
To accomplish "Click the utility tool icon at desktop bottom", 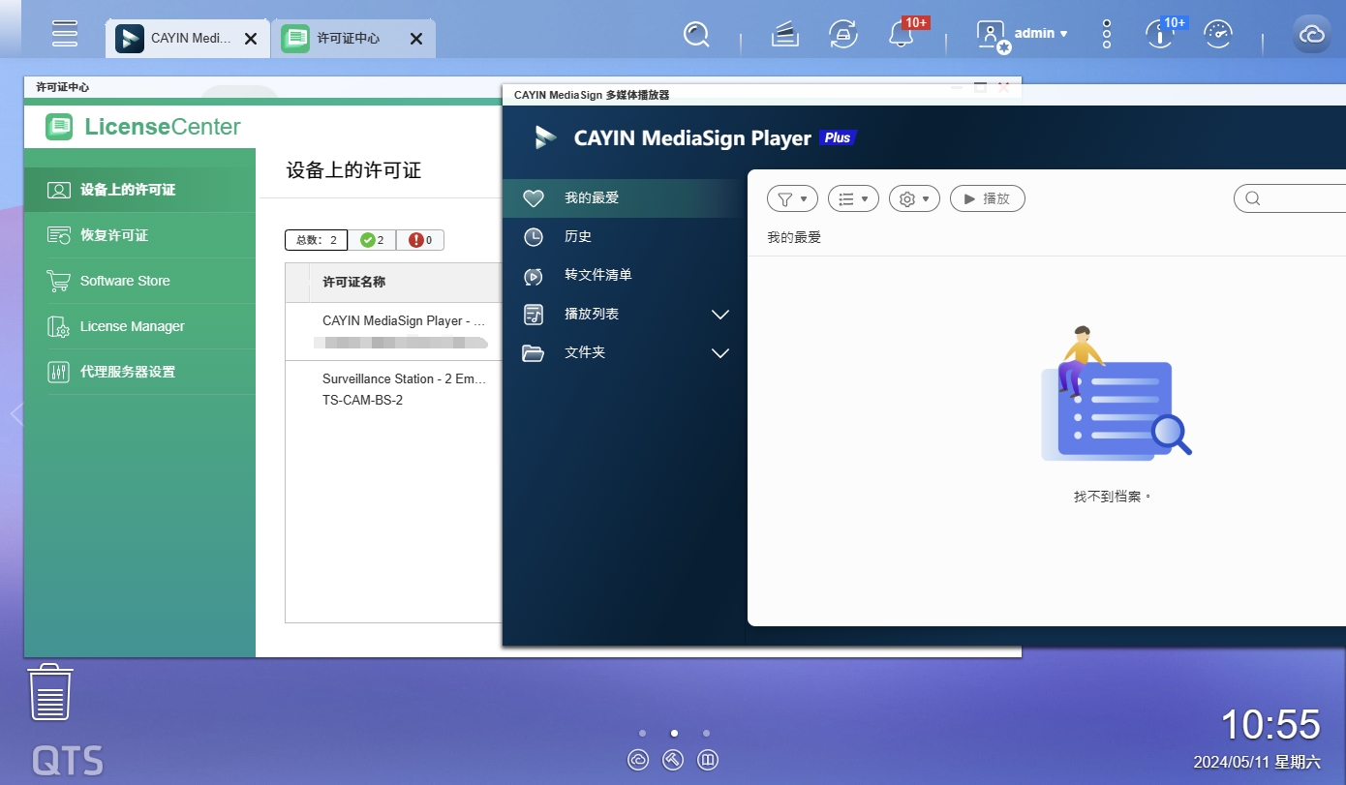I will pyautogui.click(x=673, y=760).
